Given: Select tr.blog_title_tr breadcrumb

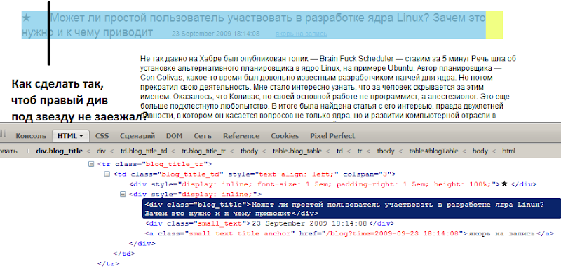Looking at the screenshot, I should pyautogui.click(x=203, y=151).
